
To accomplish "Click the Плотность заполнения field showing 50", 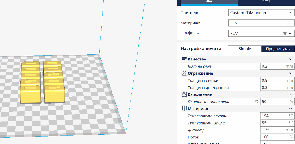I will tap(277, 102).
